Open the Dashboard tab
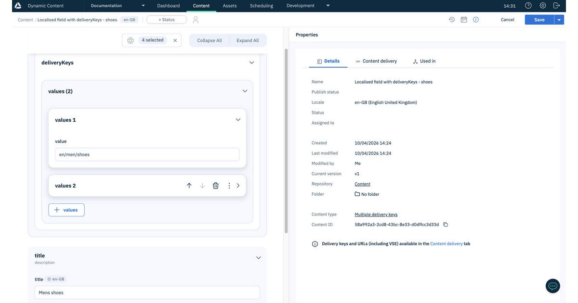The image size is (578, 303). tap(169, 6)
